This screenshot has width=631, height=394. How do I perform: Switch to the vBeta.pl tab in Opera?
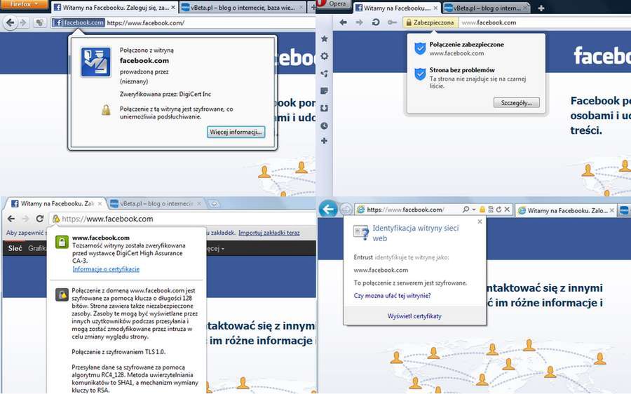click(x=486, y=8)
